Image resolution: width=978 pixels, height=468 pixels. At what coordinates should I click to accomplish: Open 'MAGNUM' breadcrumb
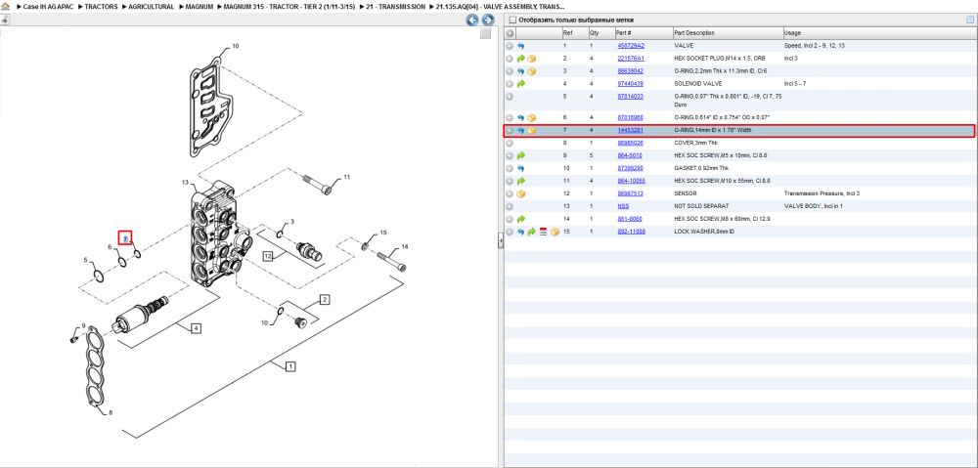point(199,6)
